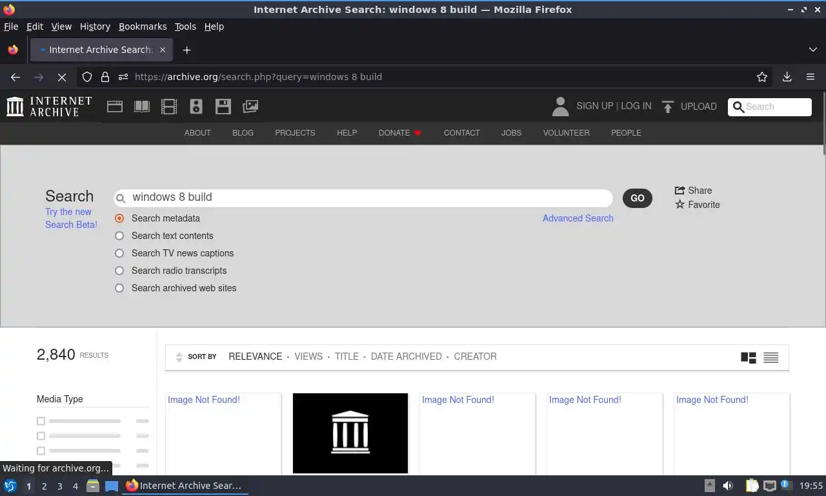
Task: Open the Video film-strip icon
Action: point(169,107)
